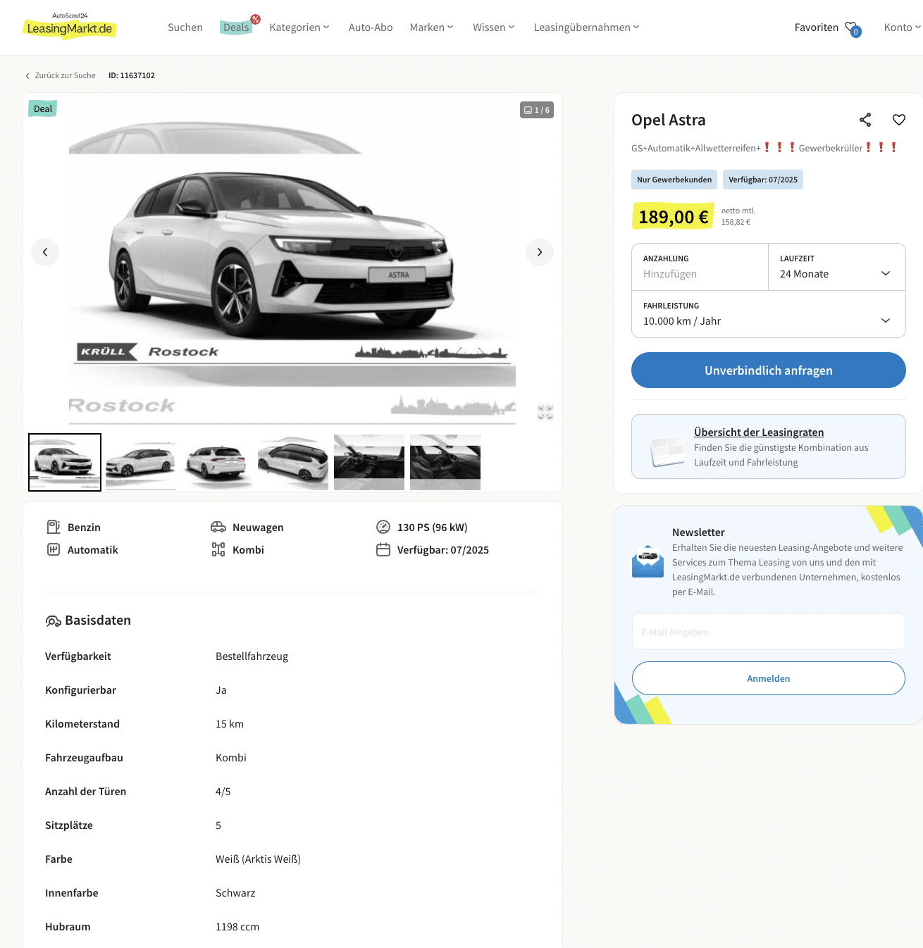Click the Opel Astra title
The width and height of the screenshot is (923, 948).
tap(669, 120)
